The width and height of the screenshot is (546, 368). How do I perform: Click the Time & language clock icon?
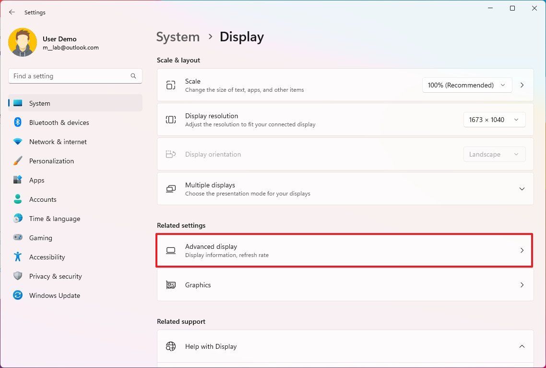(17, 219)
